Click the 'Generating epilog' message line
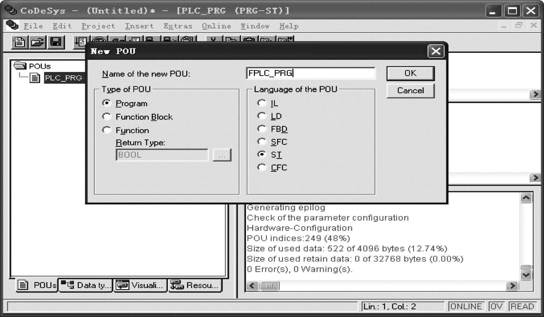This screenshot has width=544, height=317. (x=286, y=208)
